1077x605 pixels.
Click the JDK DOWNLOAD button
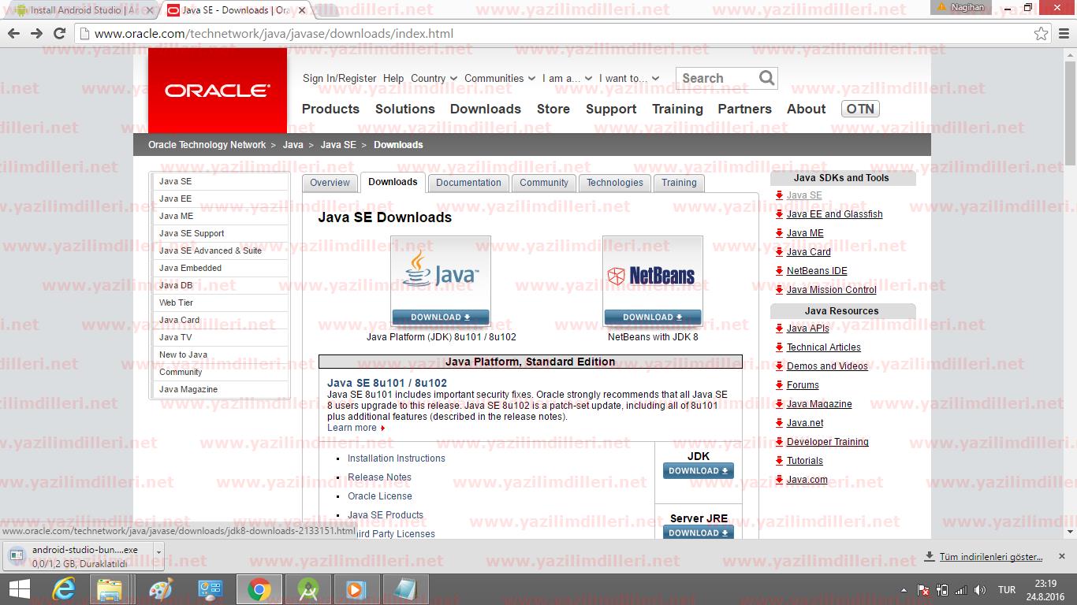[x=699, y=470]
